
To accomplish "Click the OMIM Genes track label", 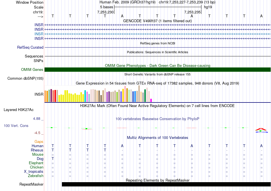I will click(32, 70).
